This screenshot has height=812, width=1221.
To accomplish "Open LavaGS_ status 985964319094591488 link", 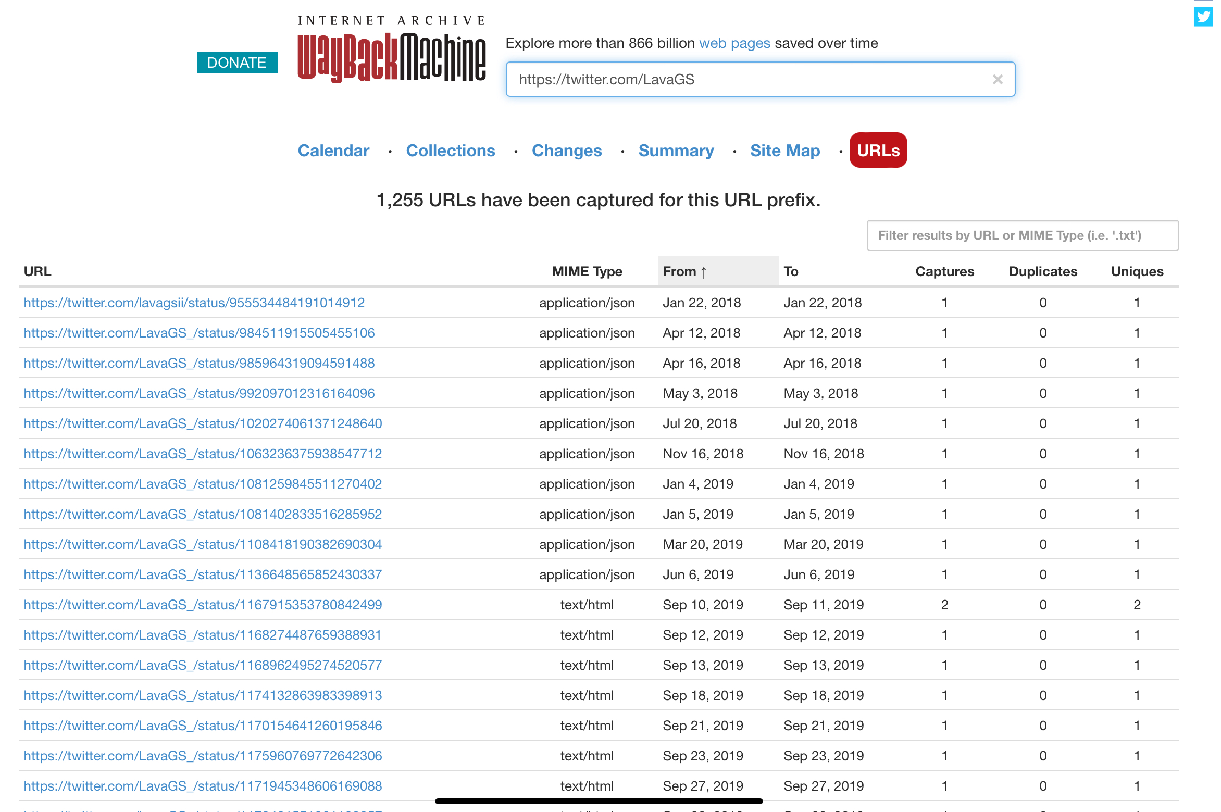I will 200,363.
